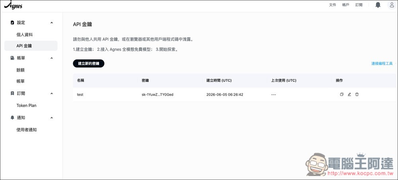Open the user avatar menu

pos(392,5)
